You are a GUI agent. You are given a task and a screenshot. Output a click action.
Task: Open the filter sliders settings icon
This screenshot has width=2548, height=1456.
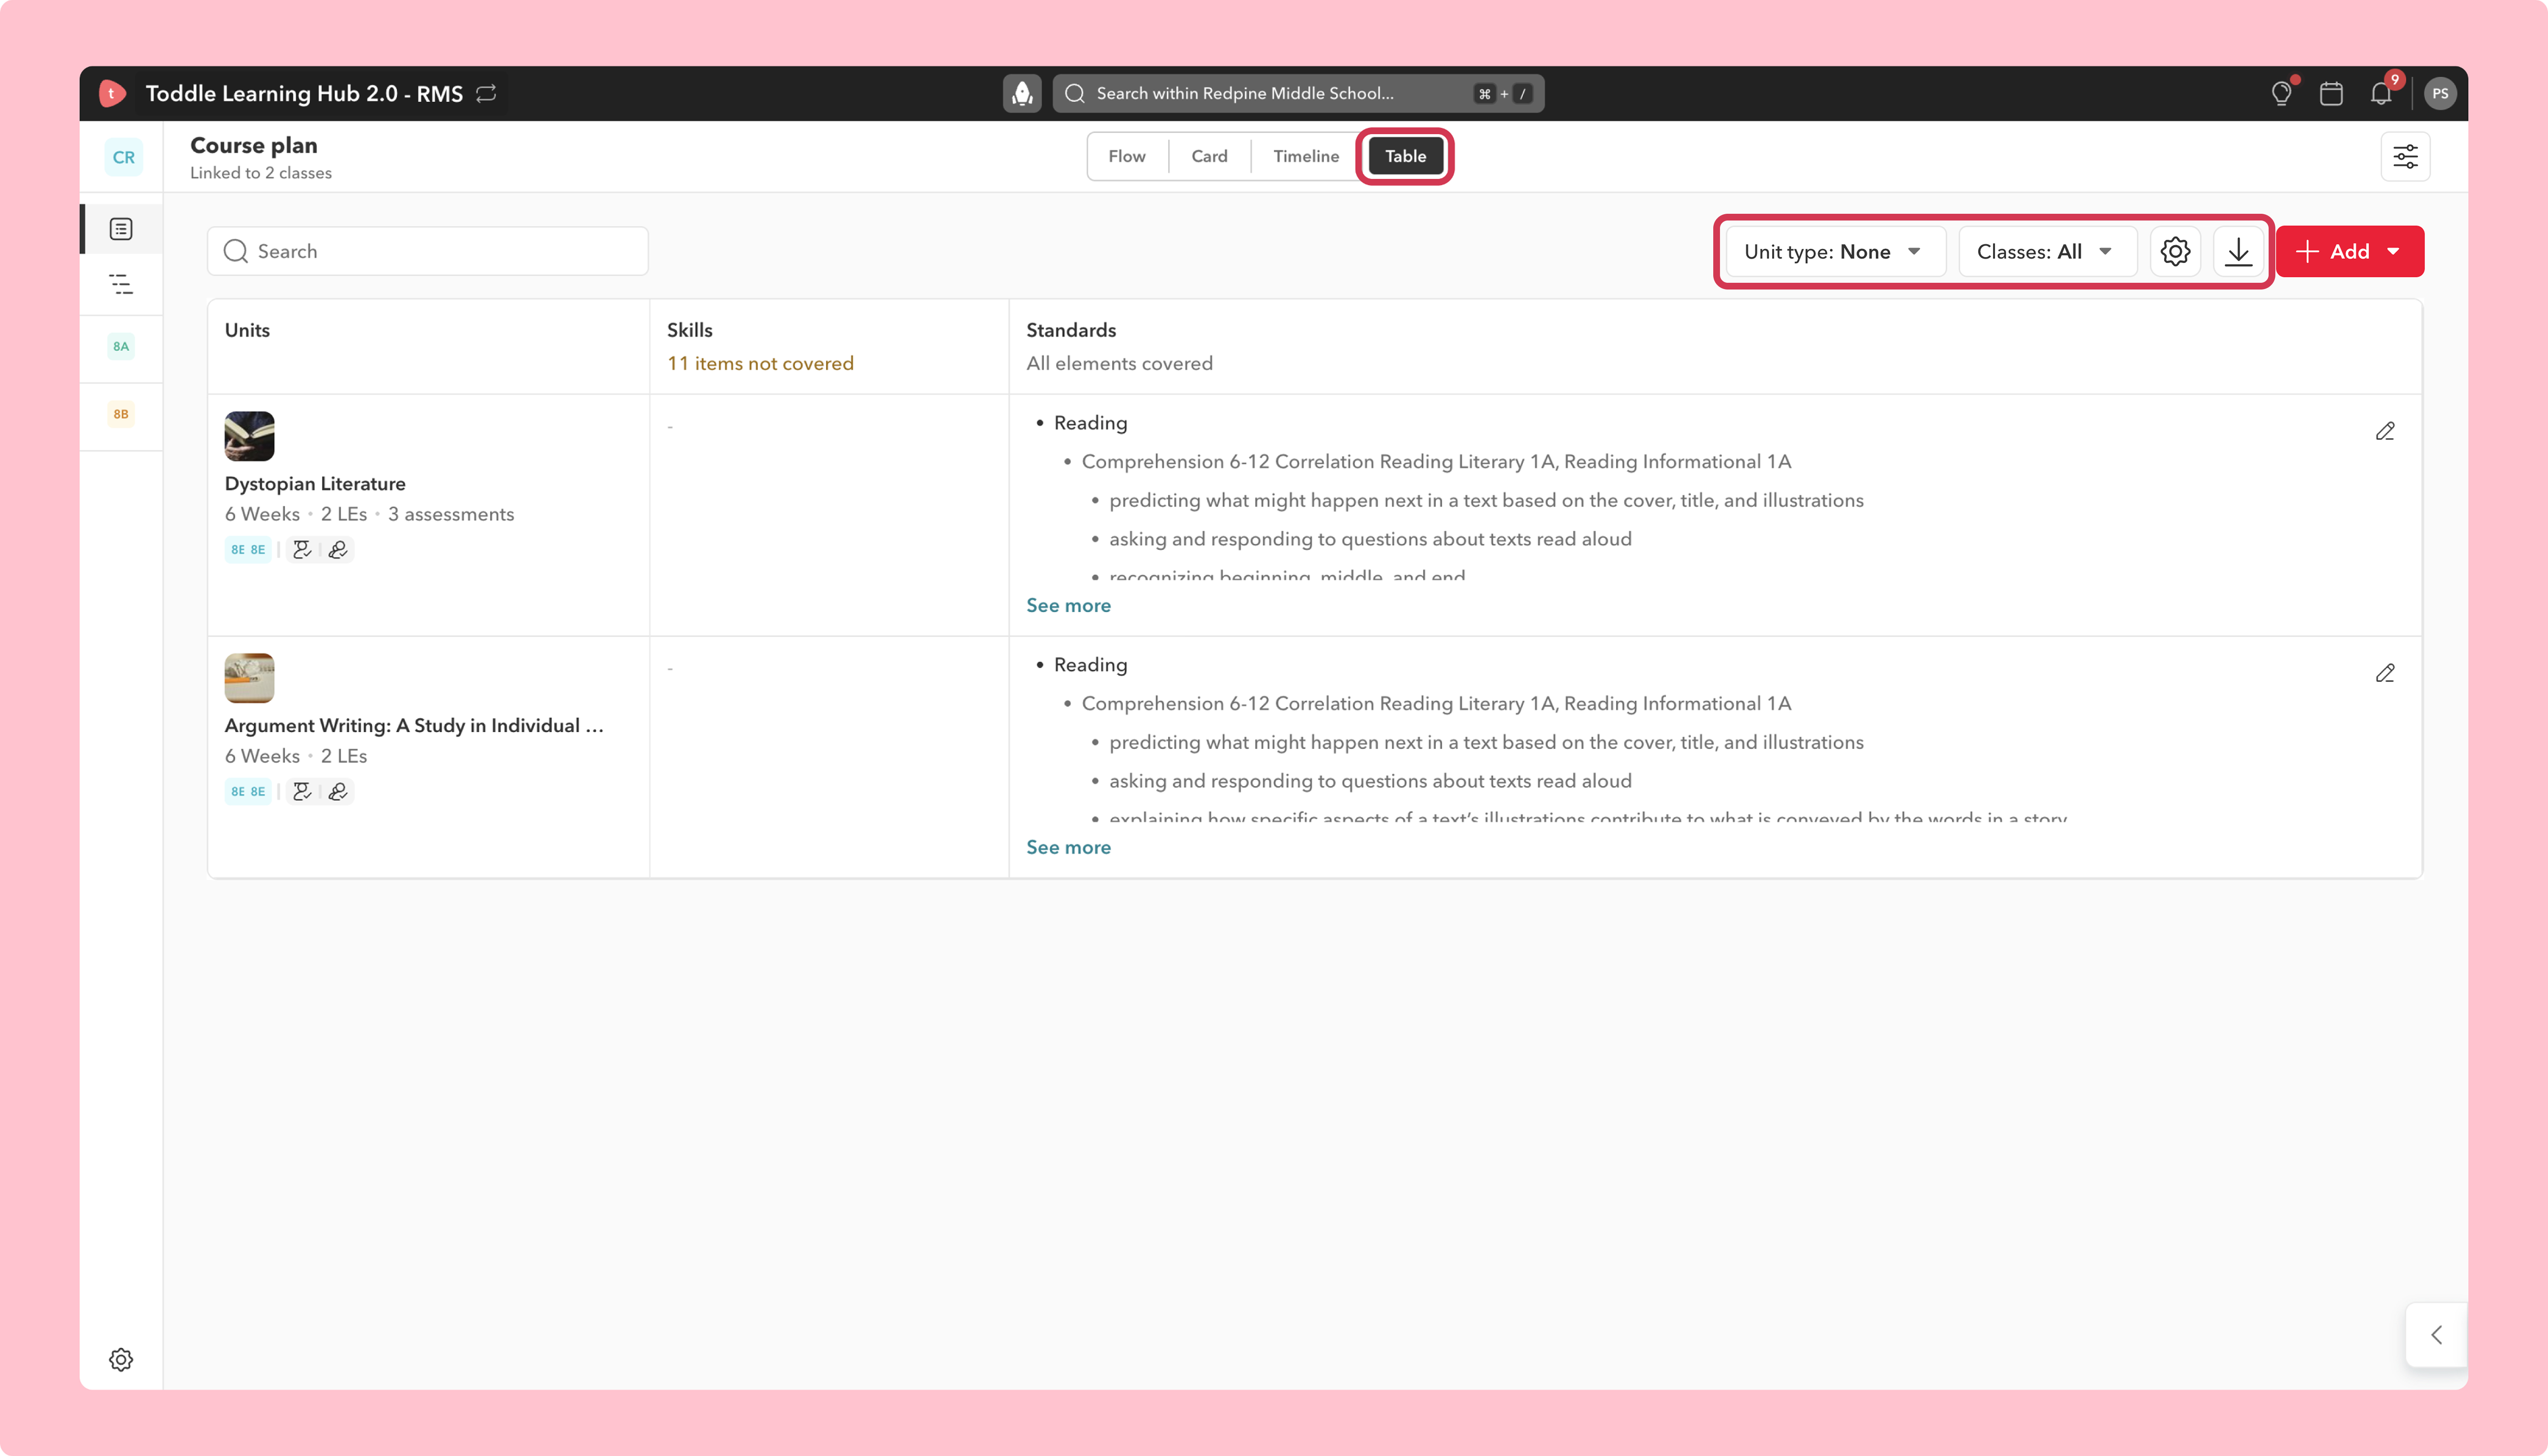(x=2405, y=156)
